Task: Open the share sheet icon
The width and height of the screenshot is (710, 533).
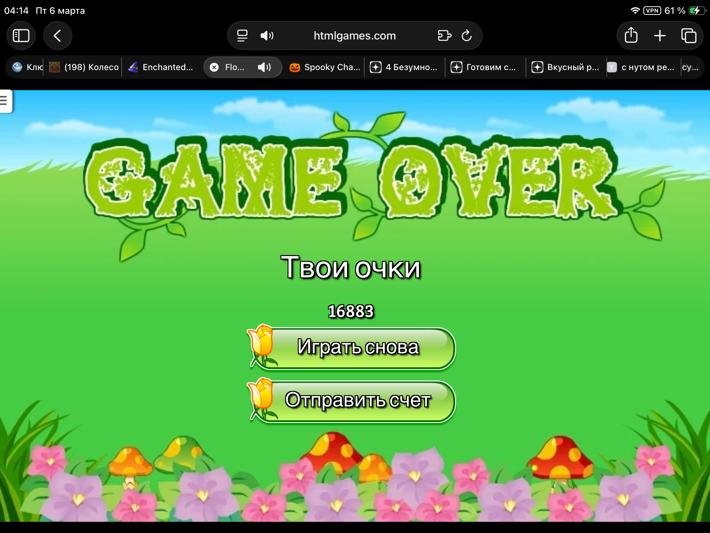Action: coord(631,36)
